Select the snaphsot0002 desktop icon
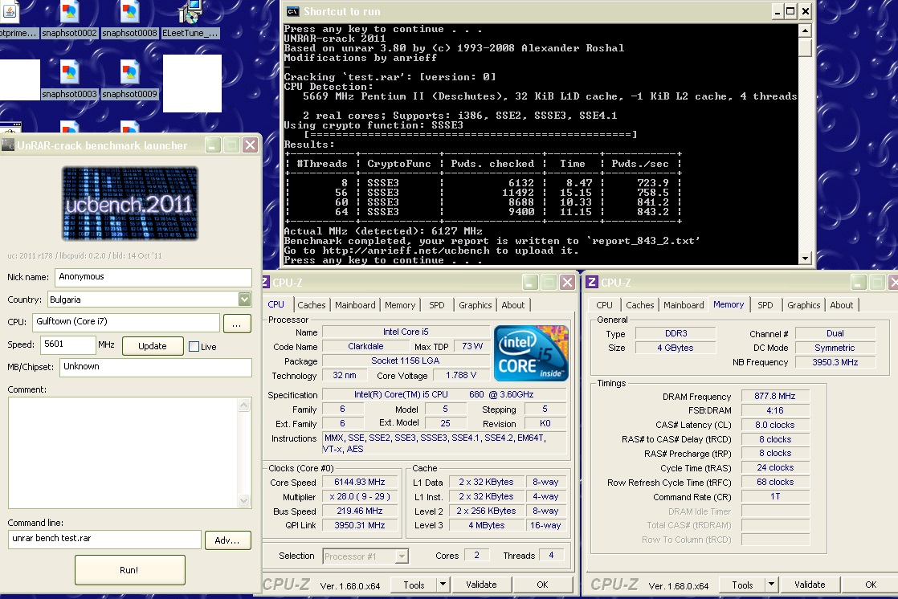The width and height of the screenshot is (898, 599). 69,20
